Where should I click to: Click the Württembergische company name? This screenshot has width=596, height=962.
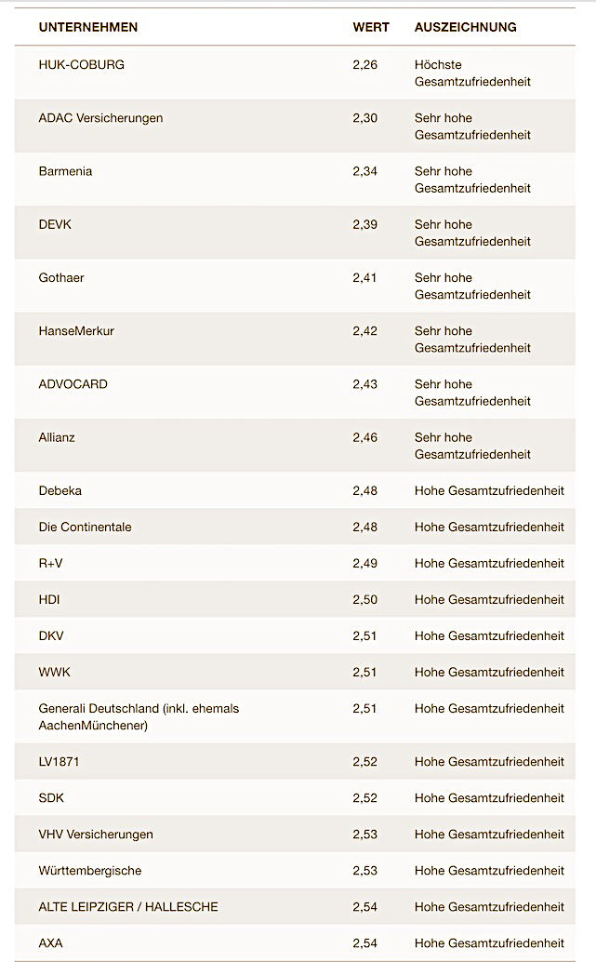pyautogui.click(x=90, y=870)
